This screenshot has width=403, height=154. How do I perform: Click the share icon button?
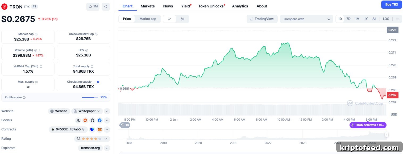[106, 7]
